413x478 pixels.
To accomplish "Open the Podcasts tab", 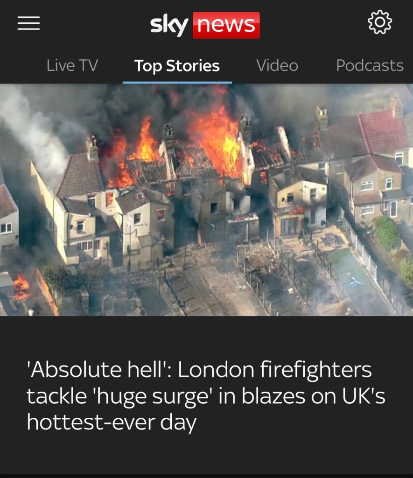I will 370,65.
